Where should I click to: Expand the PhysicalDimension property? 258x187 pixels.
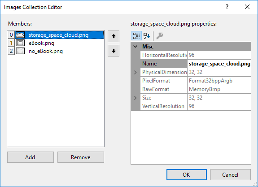point(135,72)
